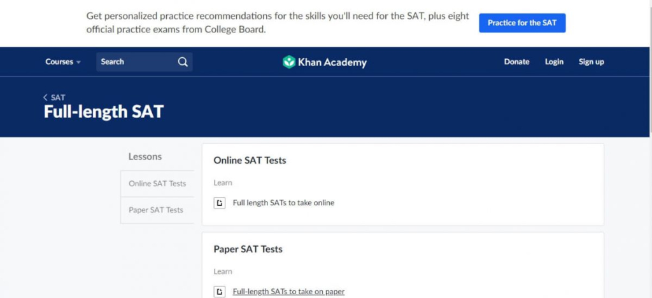The image size is (652, 298).
Task: Click the Khan Academy leaf logo
Action: [289, 62]
